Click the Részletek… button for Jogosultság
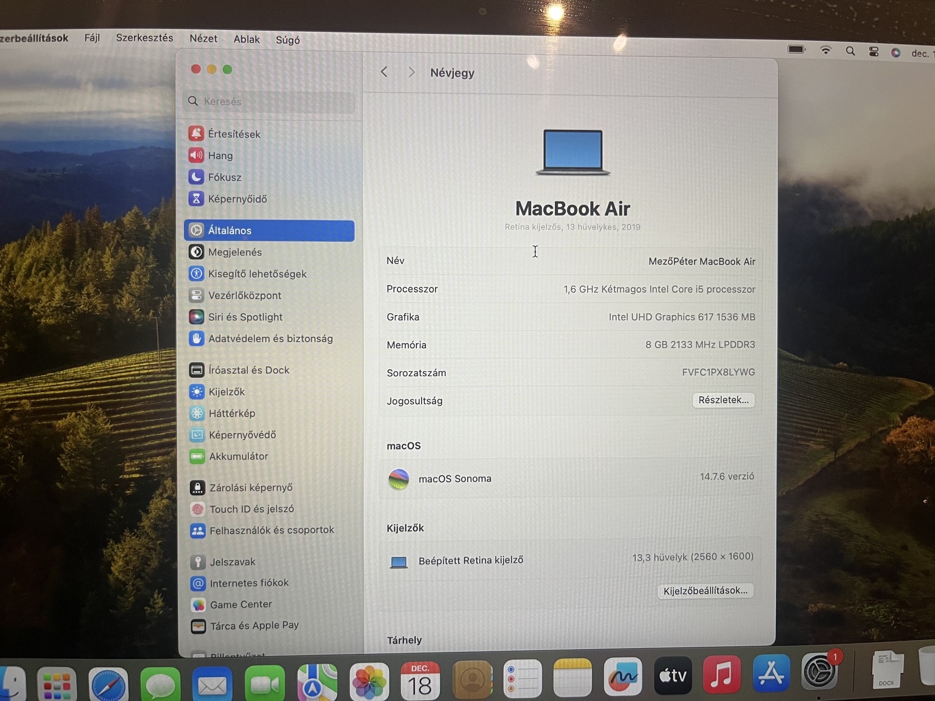 click(723, 400)
